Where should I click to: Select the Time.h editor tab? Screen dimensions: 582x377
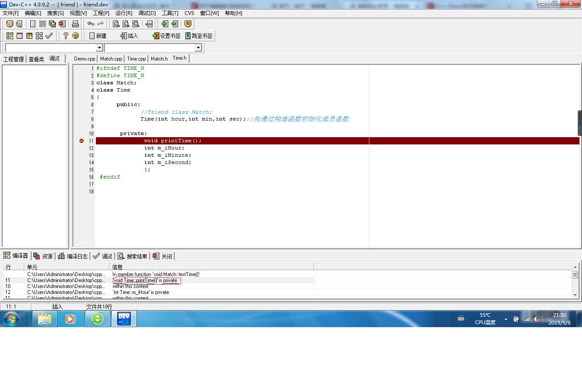[x=179, y=58]
